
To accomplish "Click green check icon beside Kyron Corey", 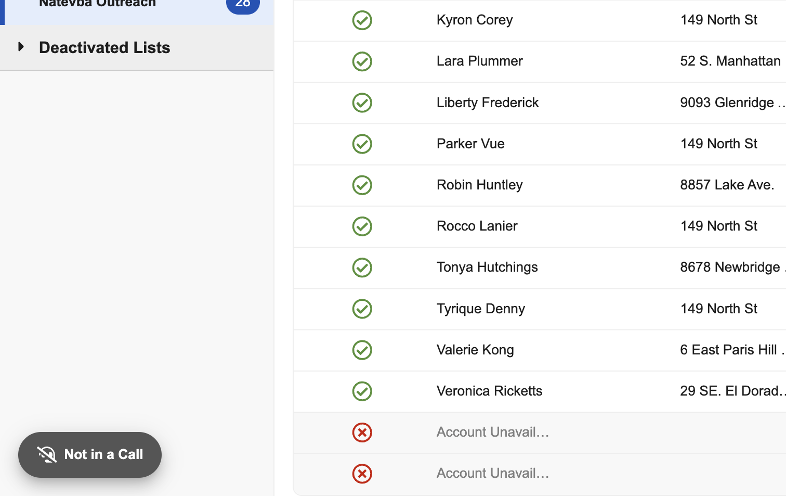I will pyautogui.click(x=362, y=20).
